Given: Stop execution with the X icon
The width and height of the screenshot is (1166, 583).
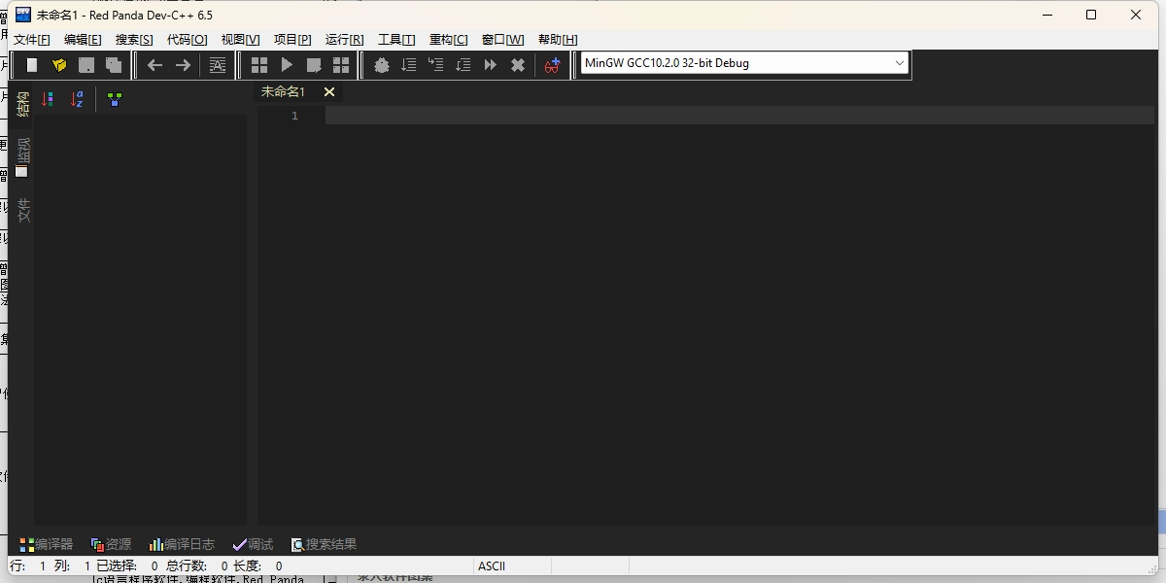Looking at the screenshot, I should [518, 65].
